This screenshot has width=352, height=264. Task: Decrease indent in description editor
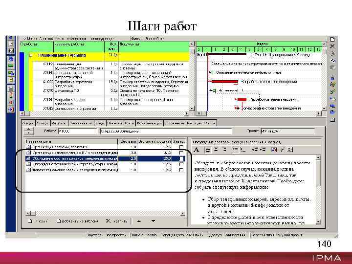(x=255, y=150)
